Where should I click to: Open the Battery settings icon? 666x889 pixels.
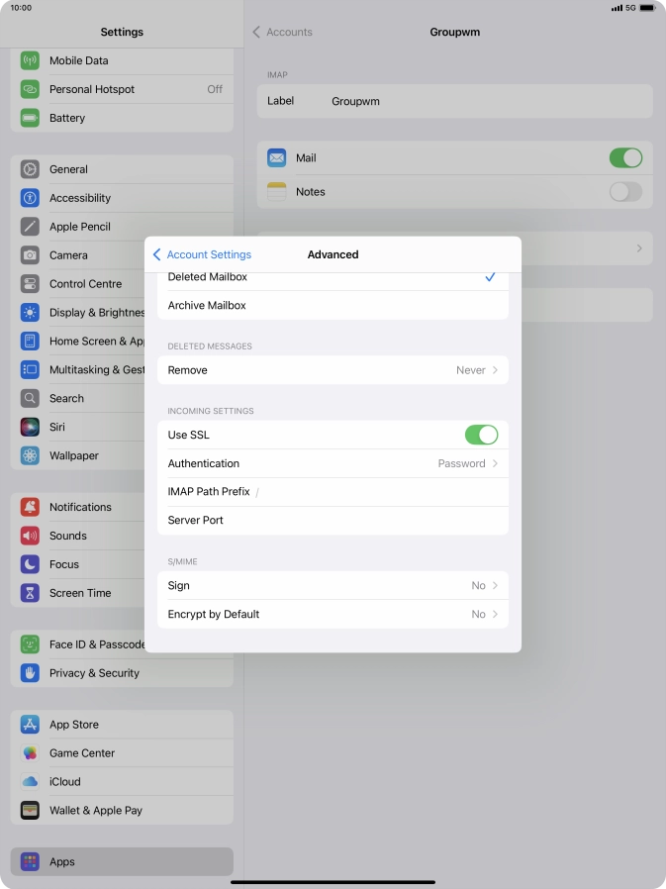[30, 118]
